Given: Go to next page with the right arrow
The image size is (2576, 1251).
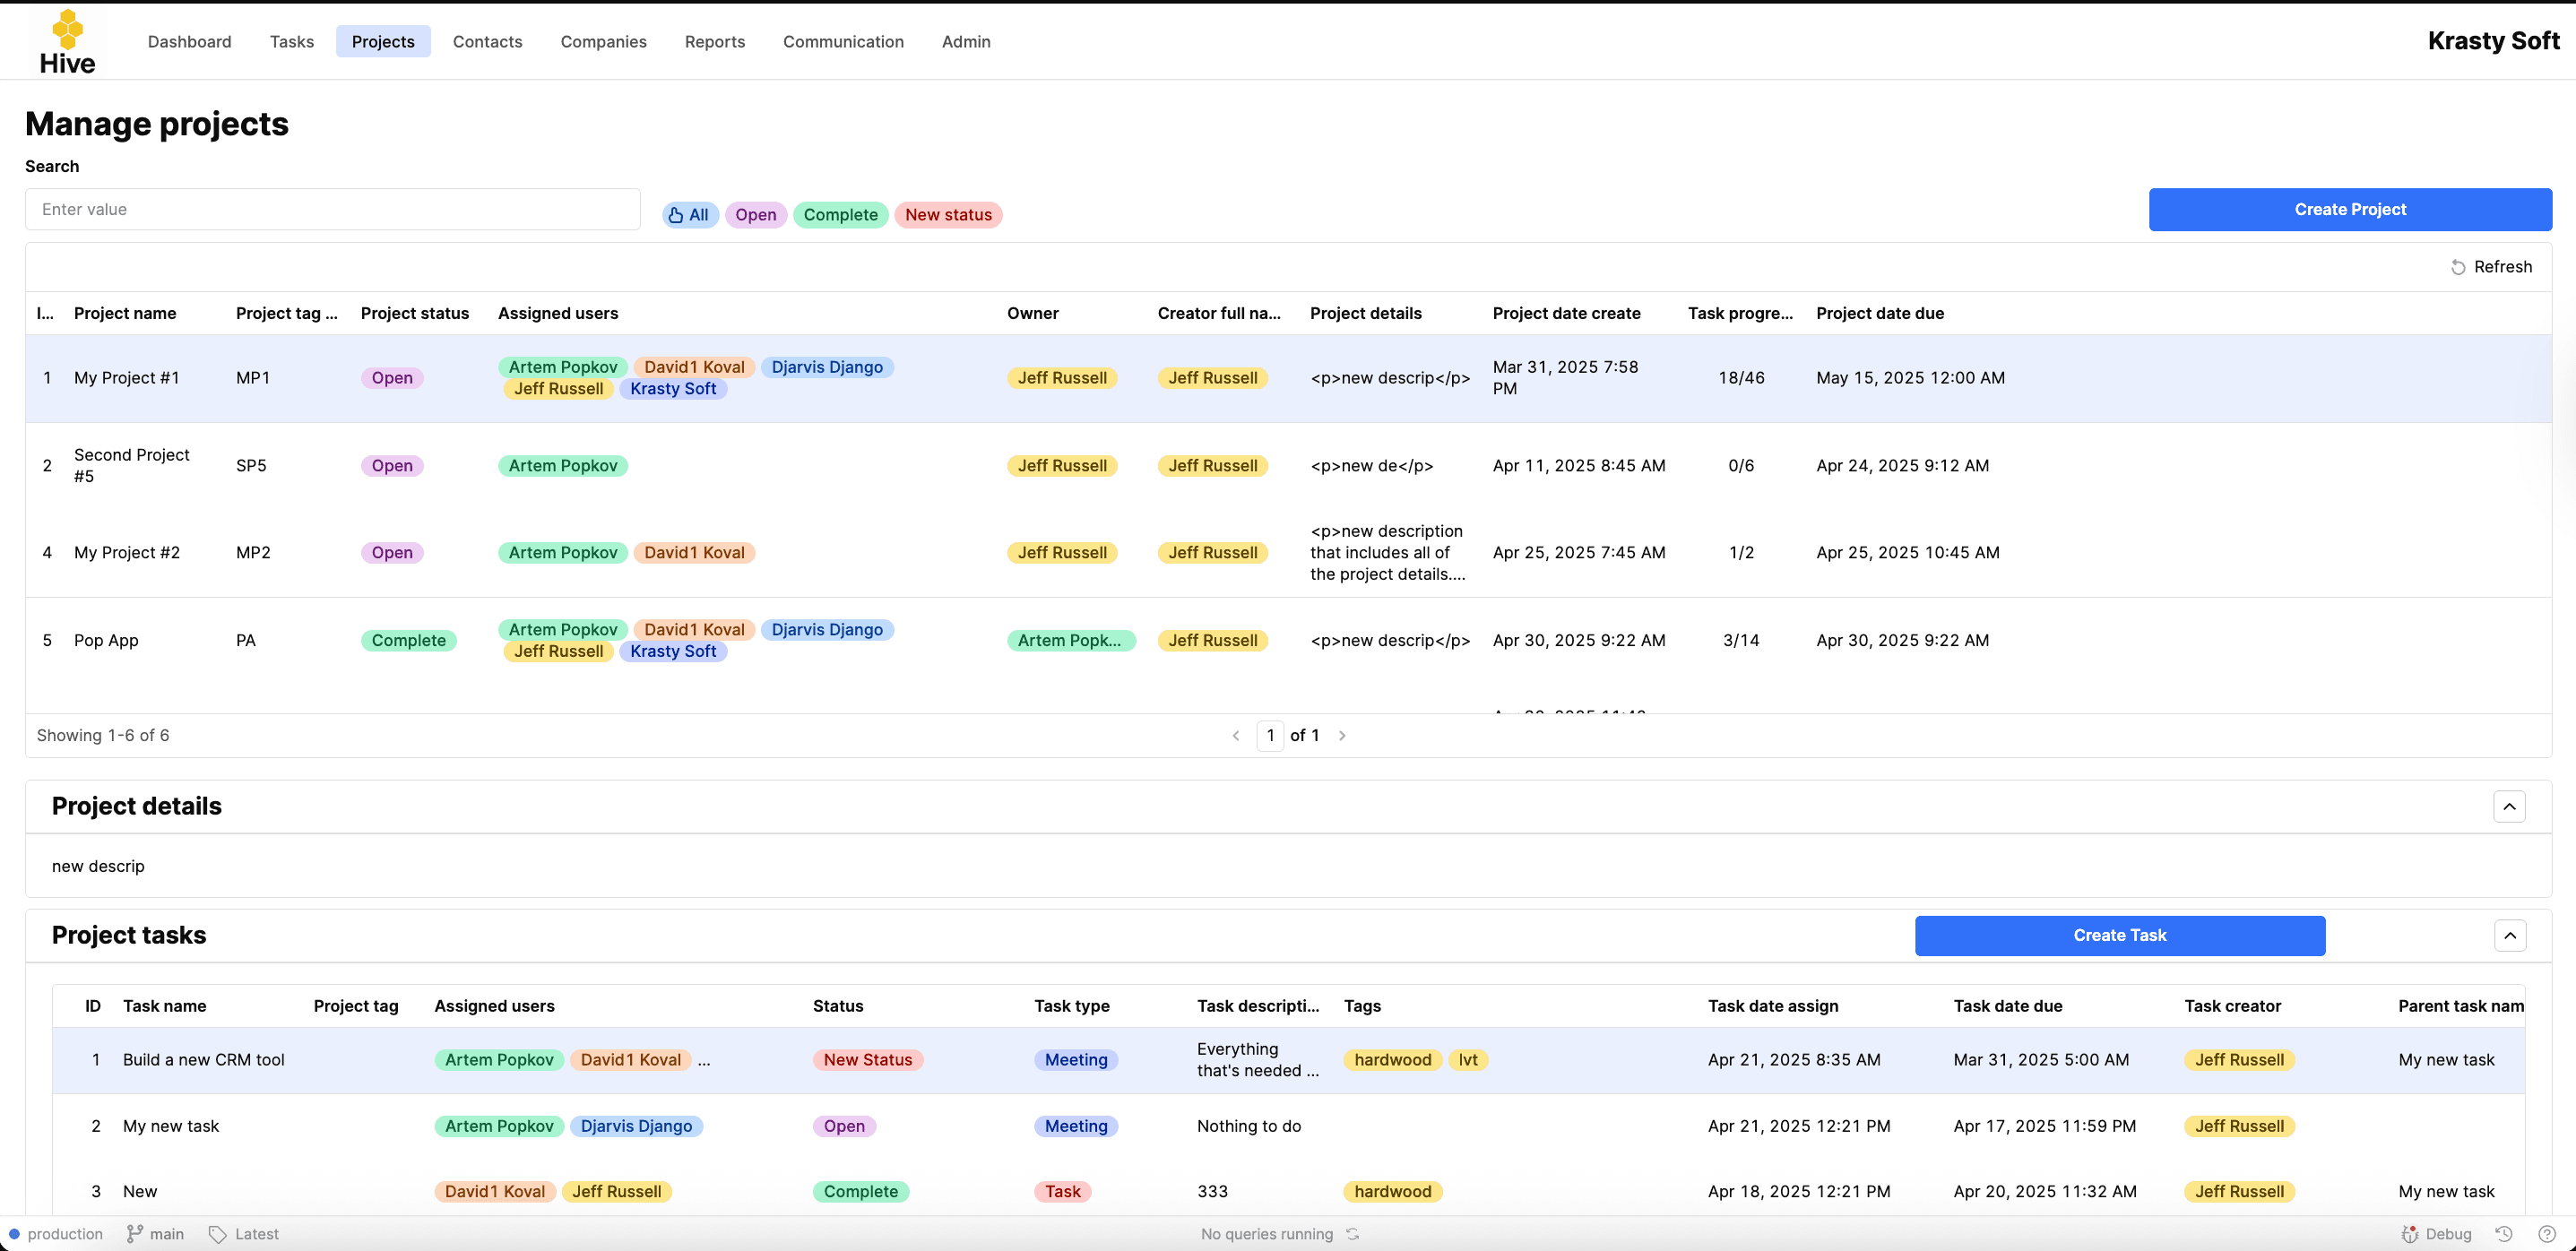Looking at the screenshot, I should click(1342, 735).
